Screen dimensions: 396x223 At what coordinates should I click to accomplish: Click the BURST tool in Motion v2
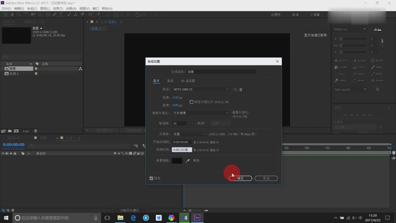pos(377,60)
